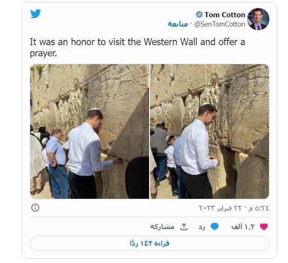Screen dimensions: 288x263
Task: Open Tom Cotton's profile picture
Action: click(x=258, y=19)
